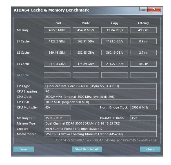This screenshot has height=165, width=171.
Task: Click the Copy column header
Action: [x=115, y=23]
